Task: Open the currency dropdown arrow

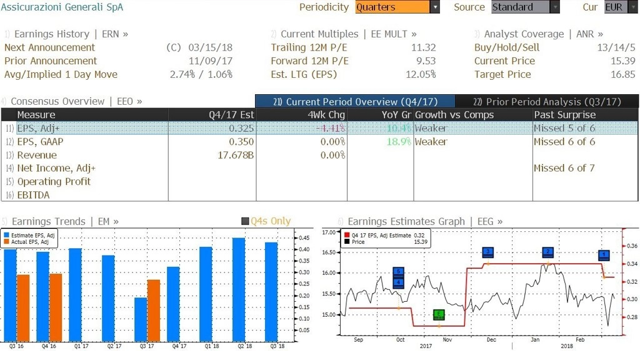Action: pyautogui.click(x=634, y=7)
